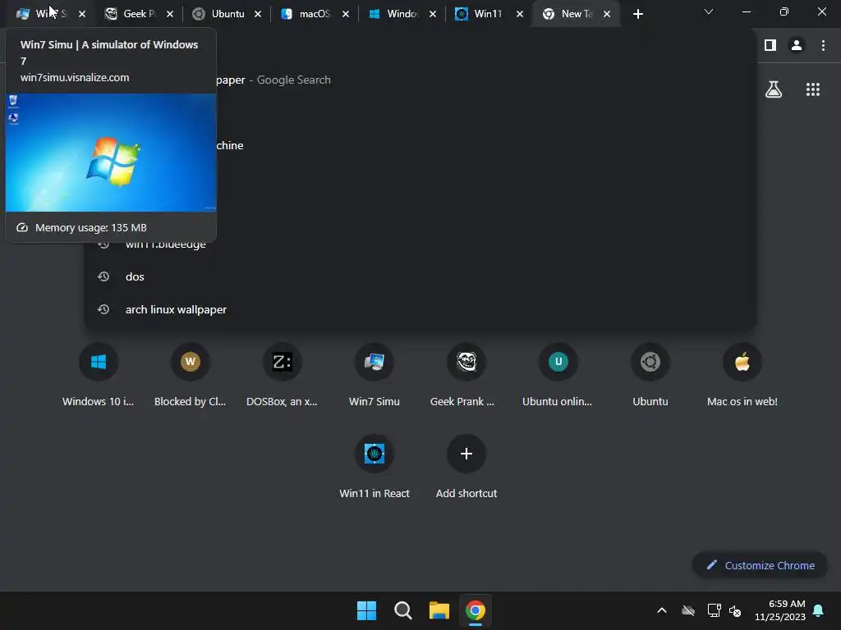Open the Chrome profile icon
Screen dimensions: 841x630
(797, 46)
